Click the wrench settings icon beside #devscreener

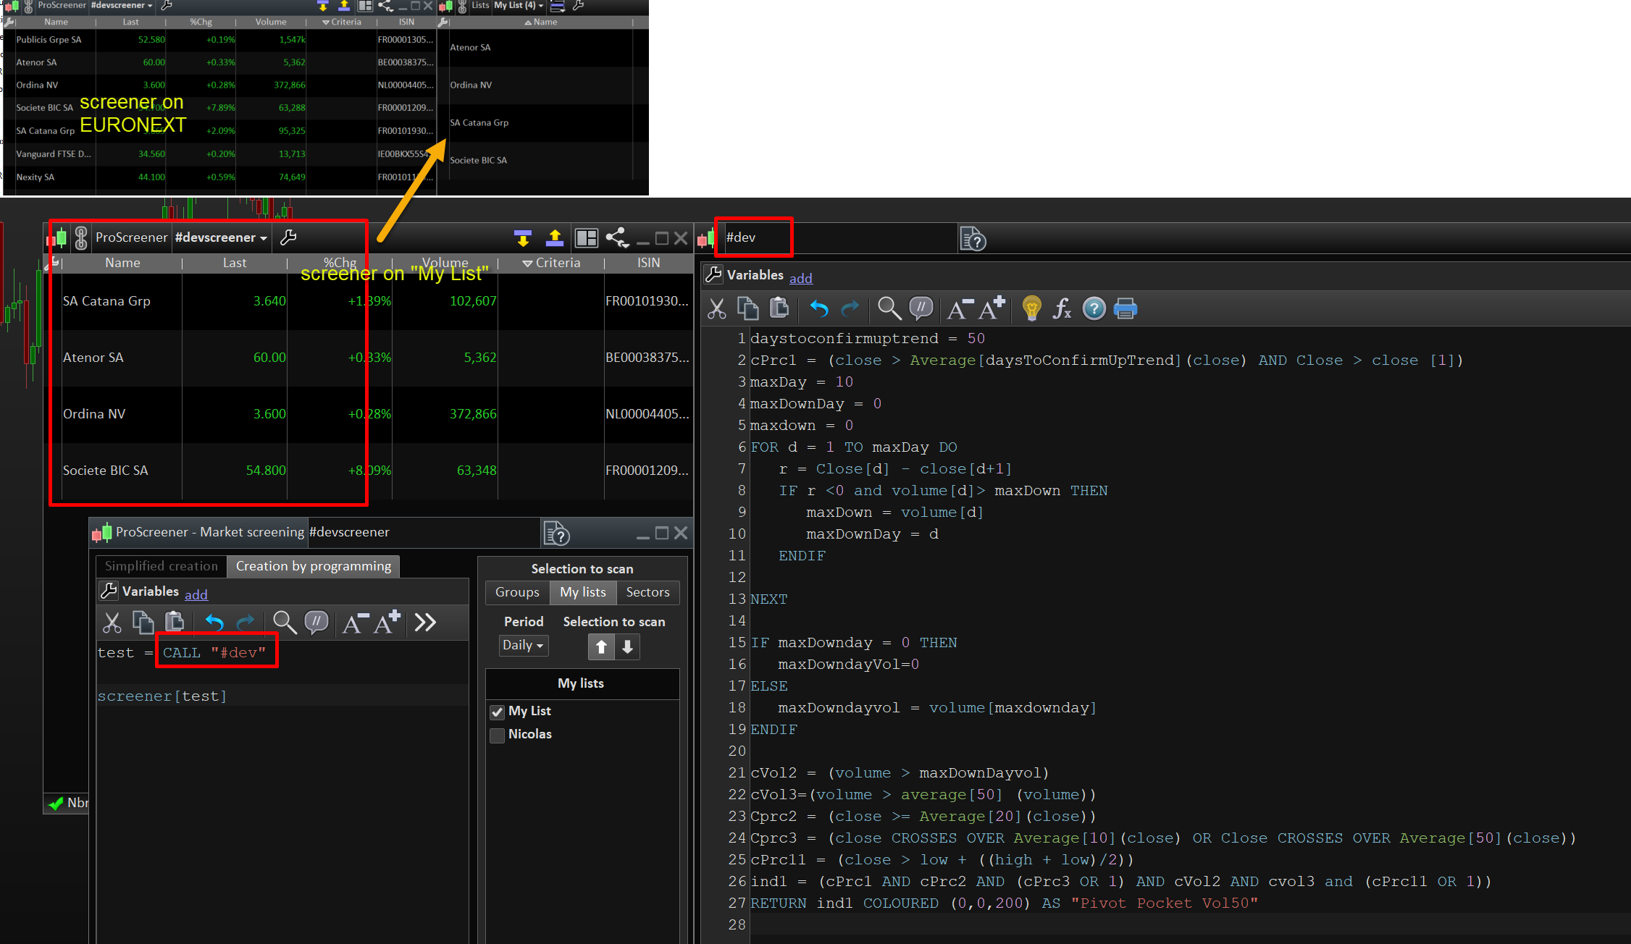[x=288, y=237]
